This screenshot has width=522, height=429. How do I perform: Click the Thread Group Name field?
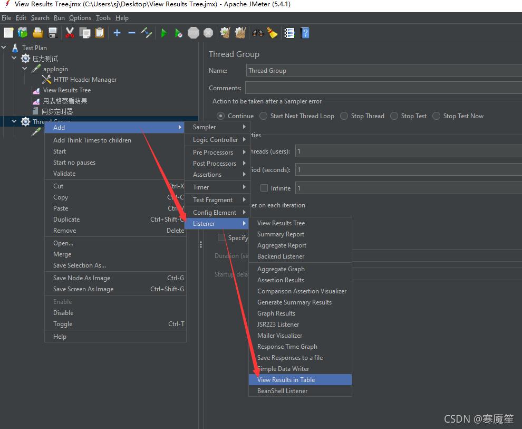(384, 71)
